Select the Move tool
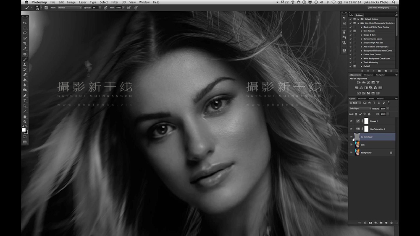Screen dimensions: 420x236 [25, 23]
